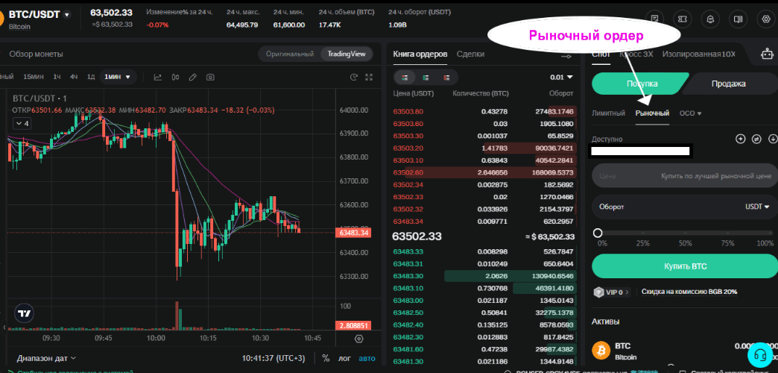The width and height of the screenshot is (778, 373).
Task: Open the chart settings hexagon icon
Action: click(x=359, y=339)
